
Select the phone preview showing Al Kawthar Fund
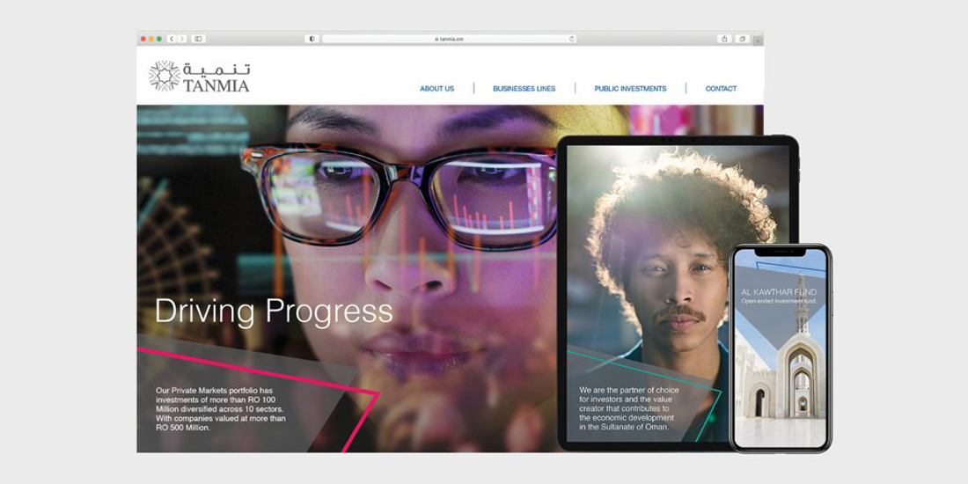[x=781, y=352]
